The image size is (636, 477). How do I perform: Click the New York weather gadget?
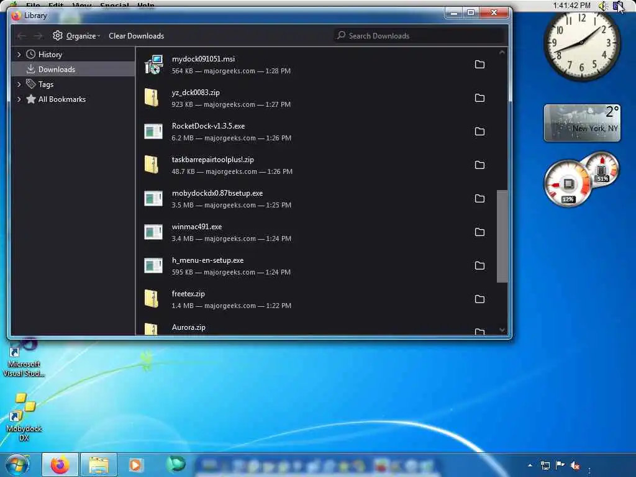pyautogui.click(x=582, y=123)
